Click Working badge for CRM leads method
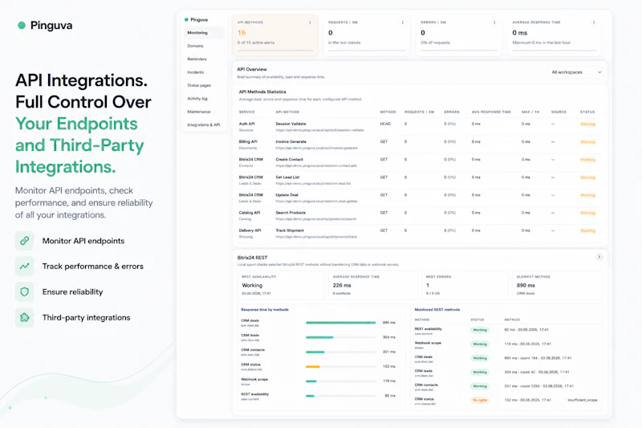 point(480,373)
